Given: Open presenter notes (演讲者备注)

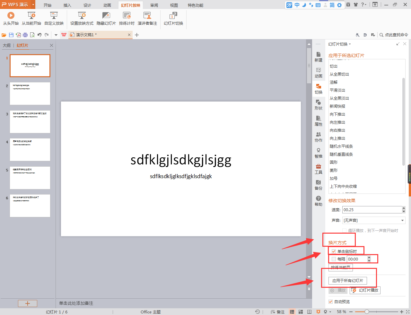Looking at the screenshot, I should [147, 19].
